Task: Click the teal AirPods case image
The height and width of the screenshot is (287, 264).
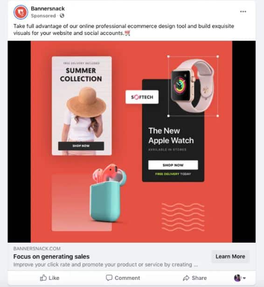Action: [108, 193]
